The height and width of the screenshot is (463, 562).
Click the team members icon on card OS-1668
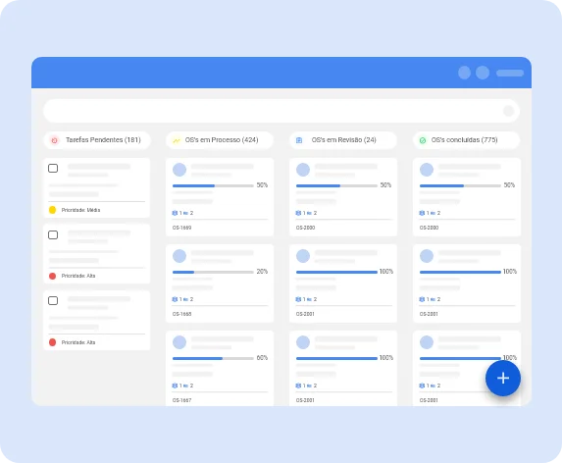[x=175, y=299]
